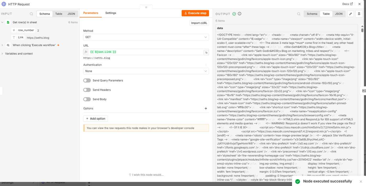The width and height of the screenshot is (366, 186).
Task: Switch OUTPUT panel to Schema view
Action: click(x=312, y=14)
